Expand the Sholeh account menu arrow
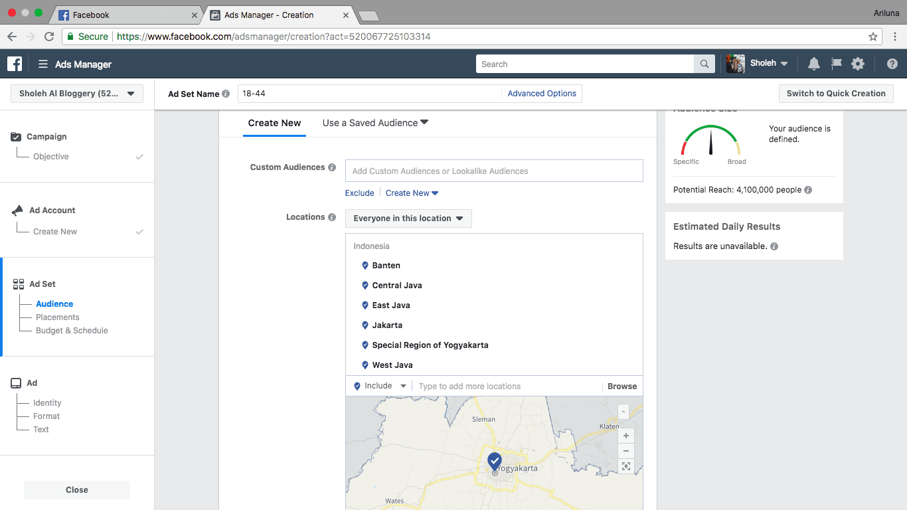The image size is (907, 510). point(784,64)
